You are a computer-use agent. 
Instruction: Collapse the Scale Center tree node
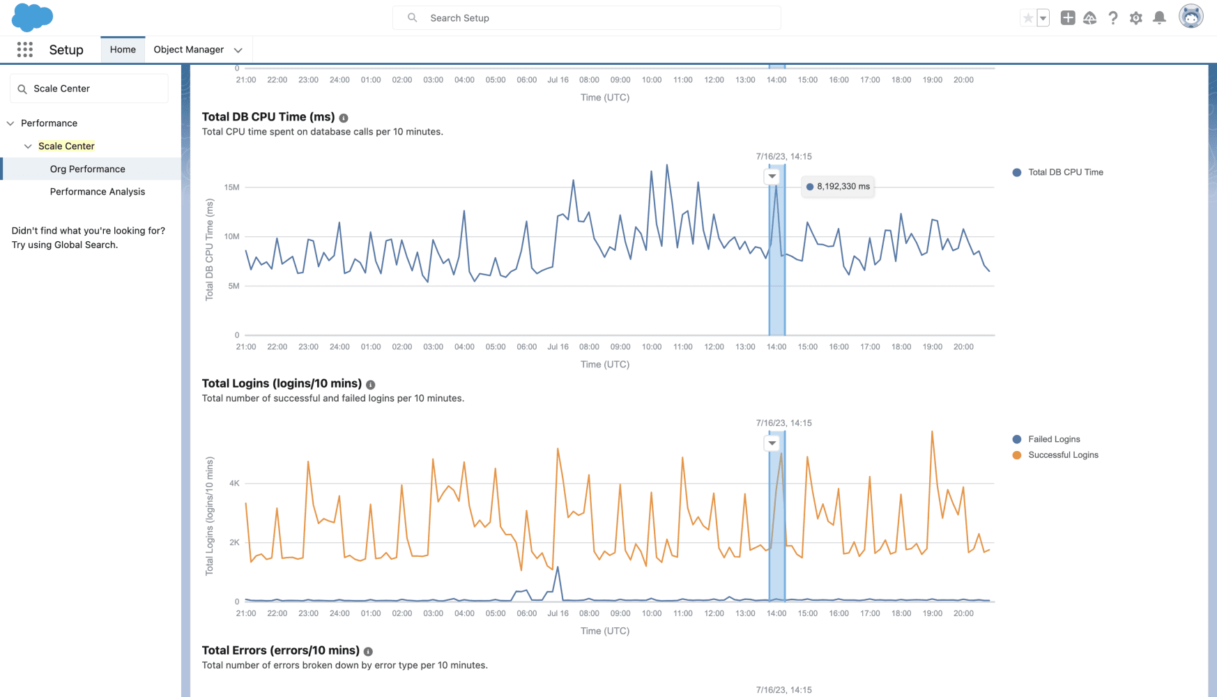(28, 146)
